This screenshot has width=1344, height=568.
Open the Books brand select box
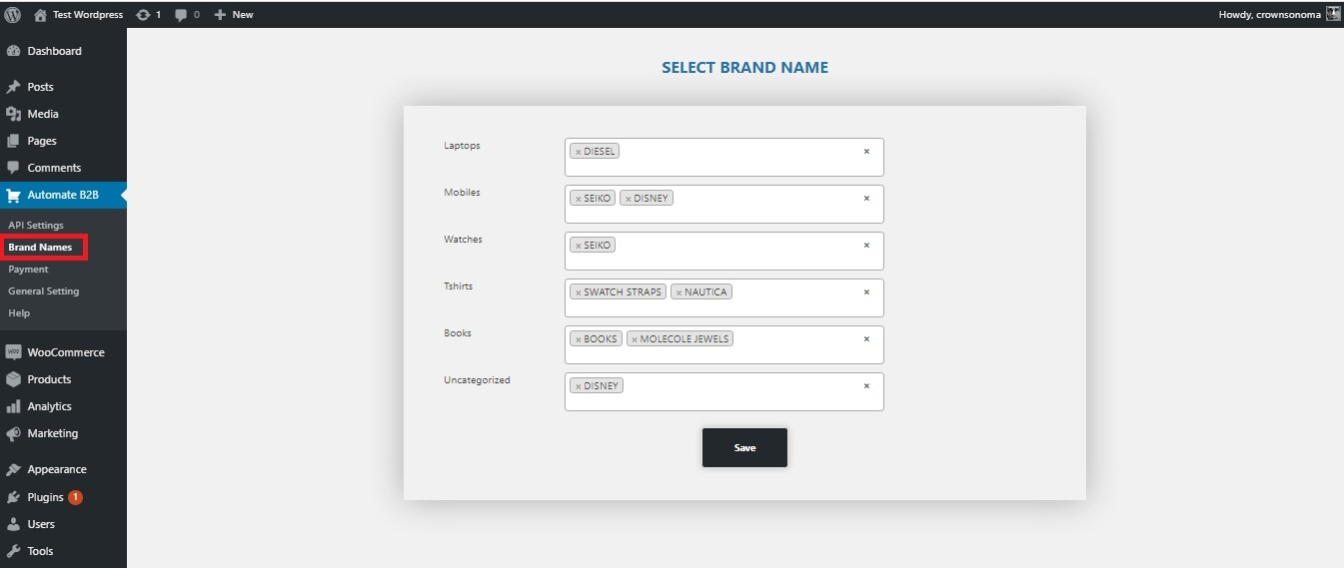click(723, 344)
